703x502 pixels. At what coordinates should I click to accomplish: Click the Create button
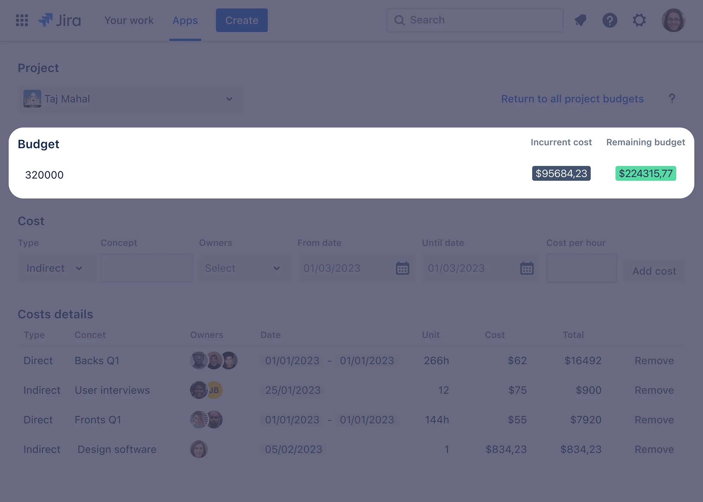point(242,20)
